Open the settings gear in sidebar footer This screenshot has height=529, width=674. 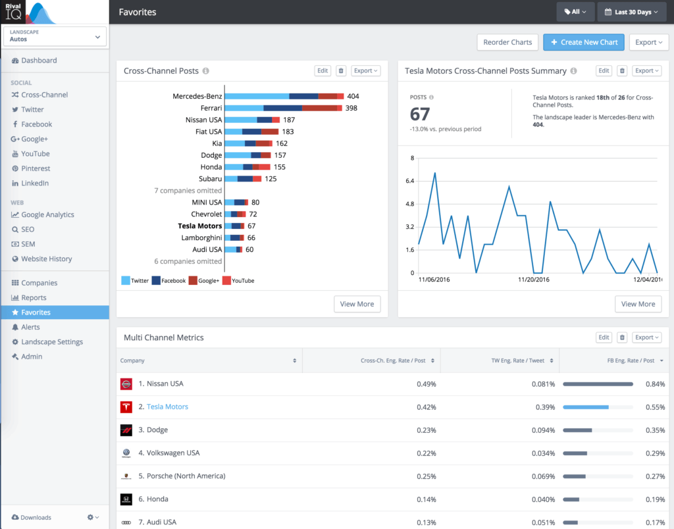click(x=93, y=518)
